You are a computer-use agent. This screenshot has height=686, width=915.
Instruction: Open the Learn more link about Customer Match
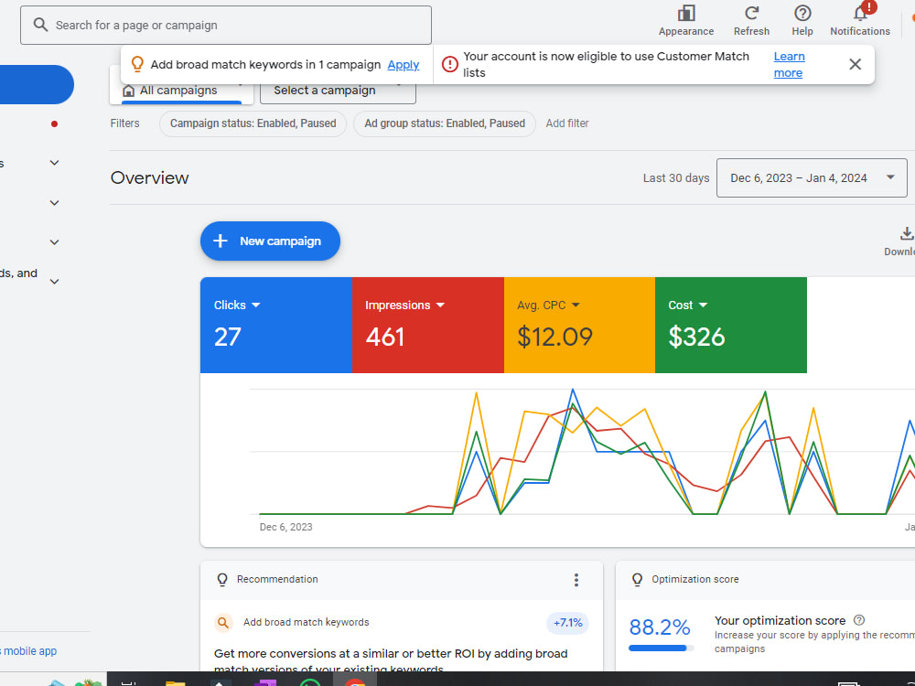tap(789, 65)
